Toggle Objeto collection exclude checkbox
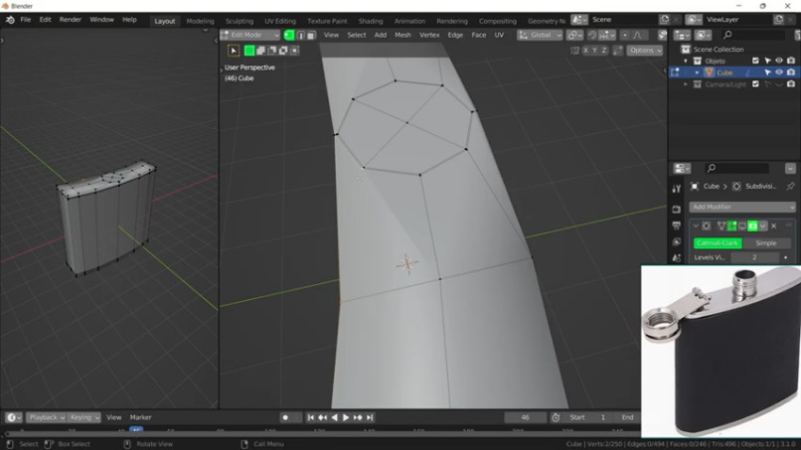The image size is (801, 450). [755, 61]
